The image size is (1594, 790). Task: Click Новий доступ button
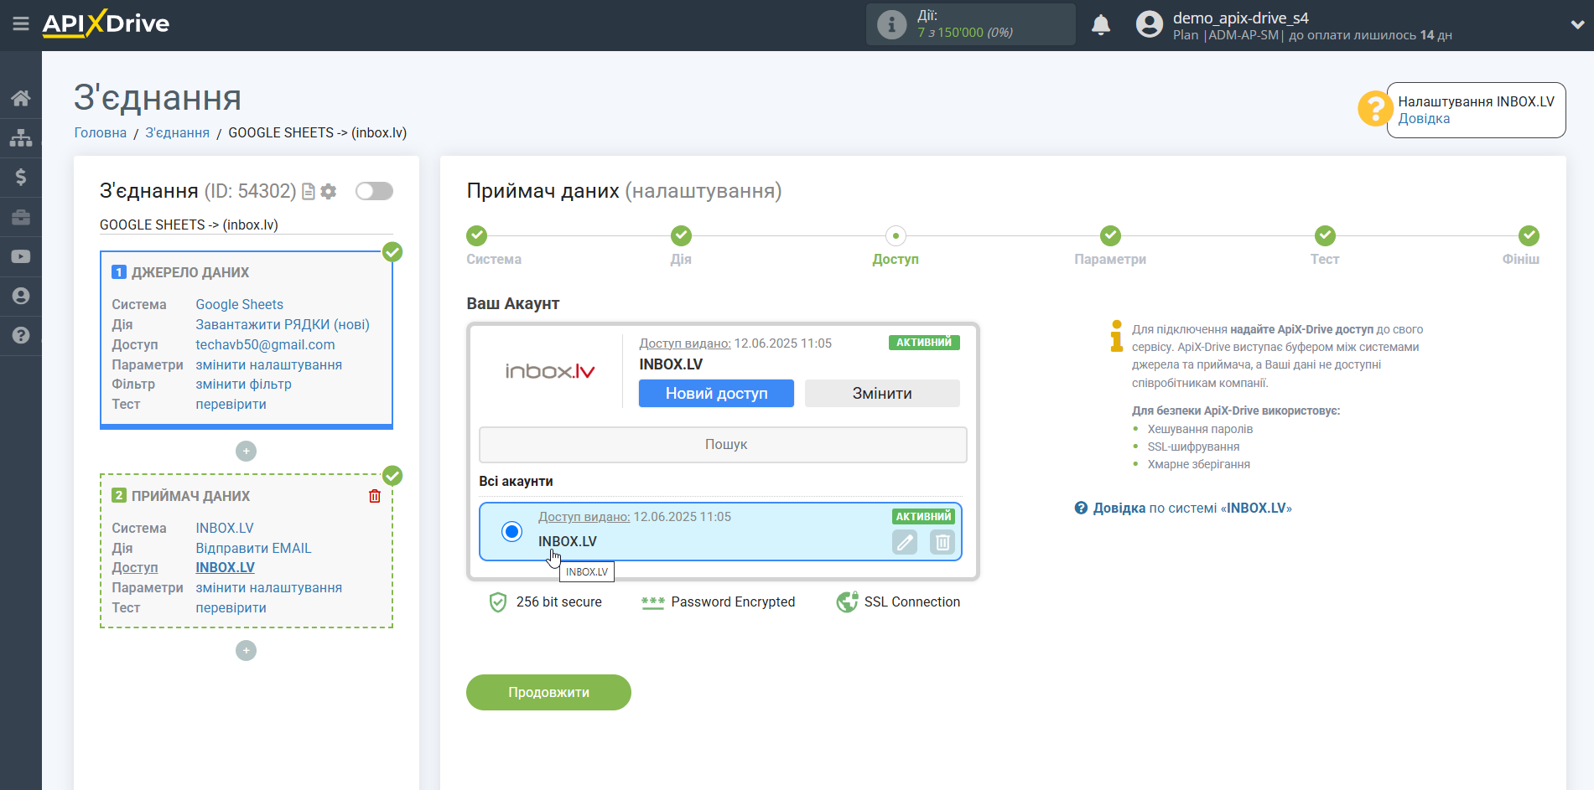716,393
